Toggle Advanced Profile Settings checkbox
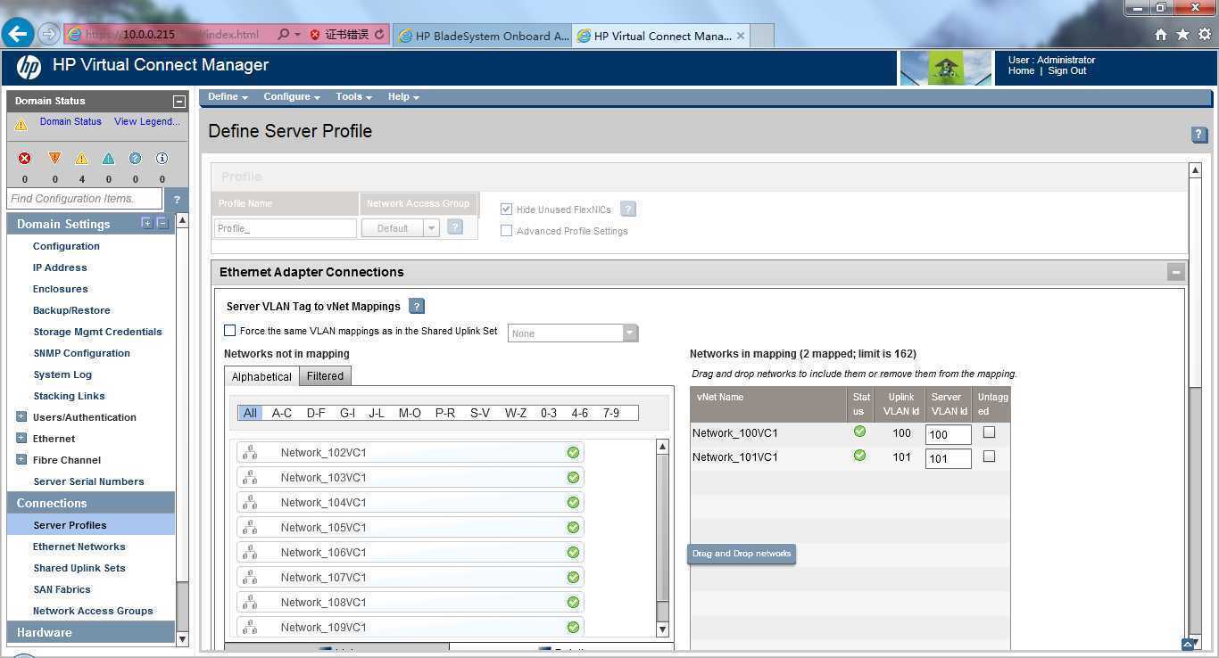This screenshot has width=1219, height=658. [506, 230]
